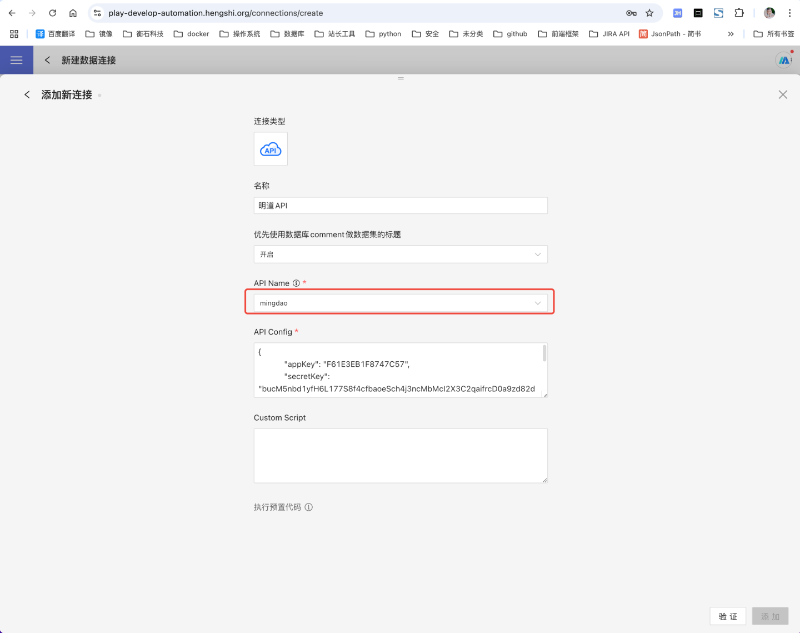Screen dimensions: 800x633
Task: Open the browser extensions puzzle icon
Action: (739, 13)
